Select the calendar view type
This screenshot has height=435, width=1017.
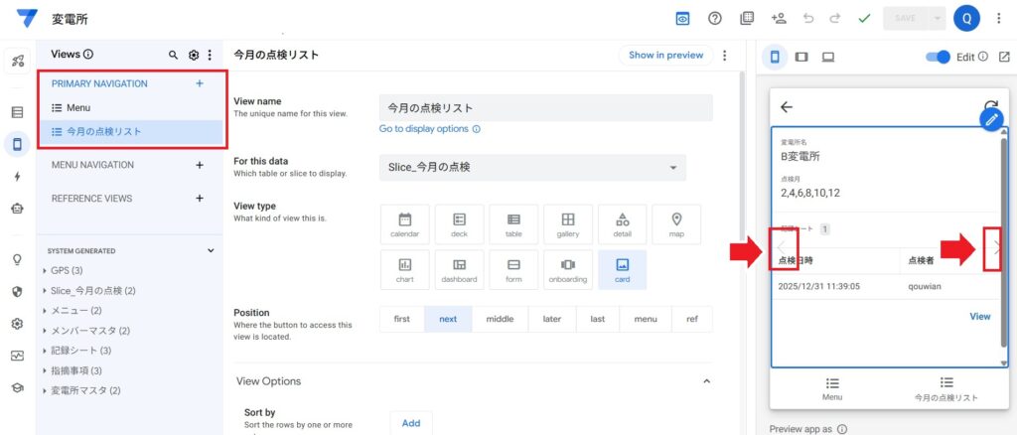(x=404, y=224)
